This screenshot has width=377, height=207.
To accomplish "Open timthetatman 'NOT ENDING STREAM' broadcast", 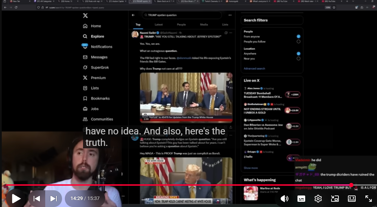I will (272, 109).
